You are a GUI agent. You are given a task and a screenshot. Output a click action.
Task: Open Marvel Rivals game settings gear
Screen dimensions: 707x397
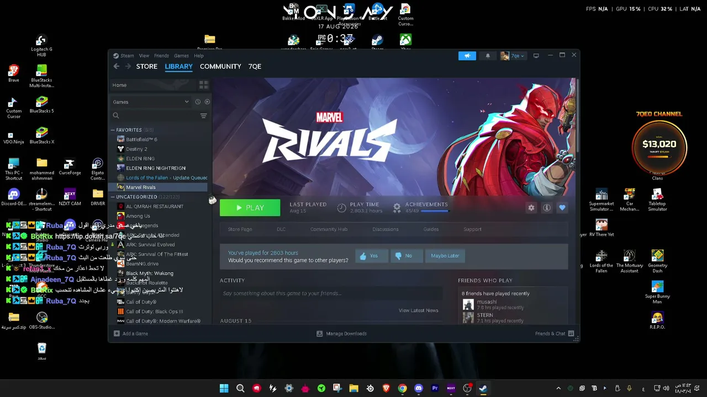[x=531, y=208]
